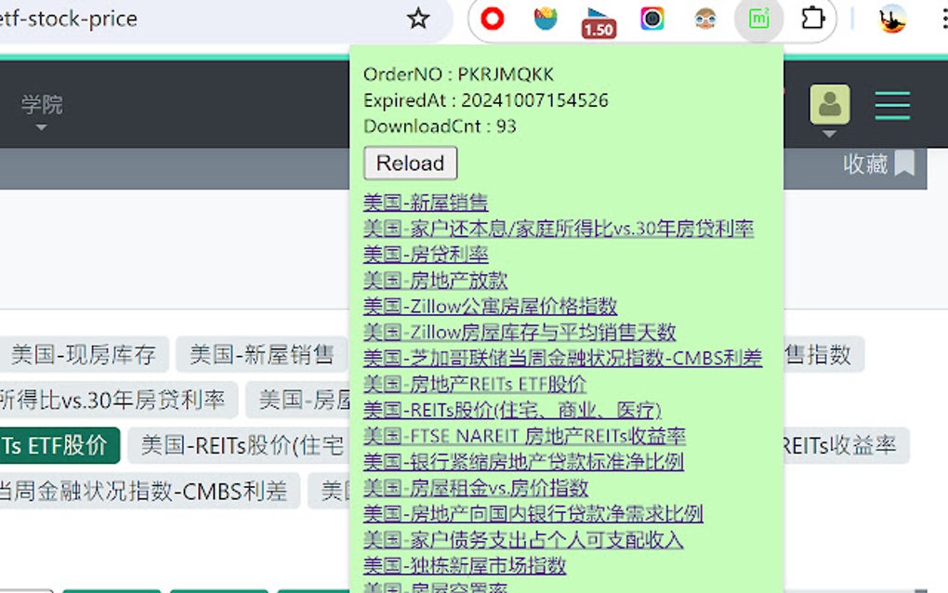
Task: Open the site user account icon
Action: tap(829, 104)
